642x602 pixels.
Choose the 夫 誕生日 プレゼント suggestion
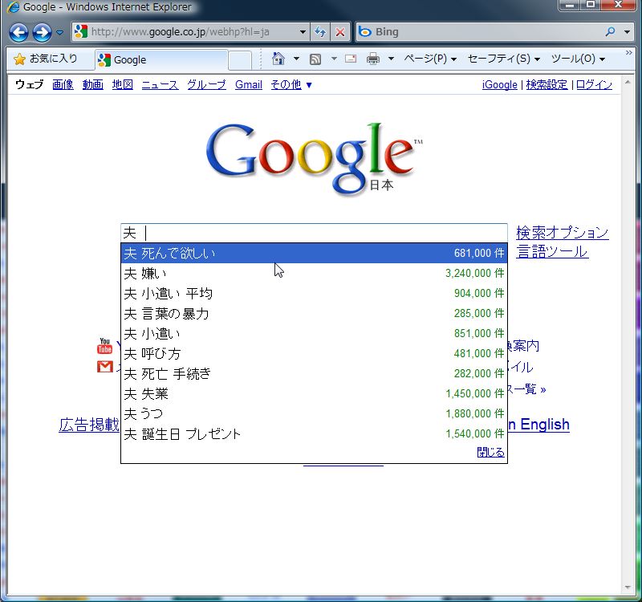click(x=183, y=434)
